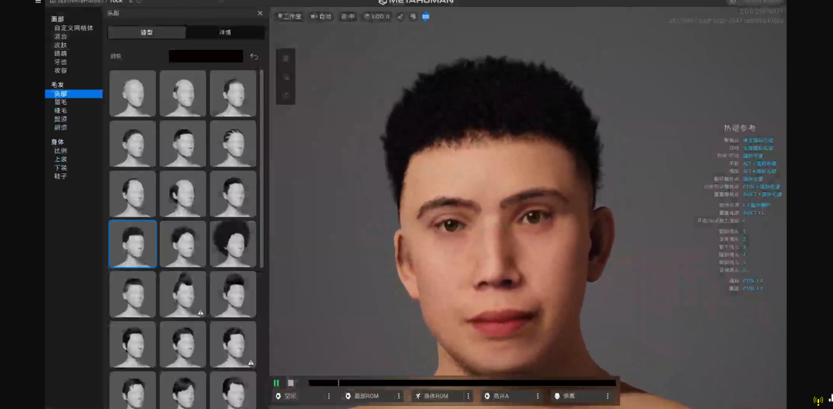Open the 鞋子 shoes settings
This screenshot has height=409, width=833.
tap(61, 176)
